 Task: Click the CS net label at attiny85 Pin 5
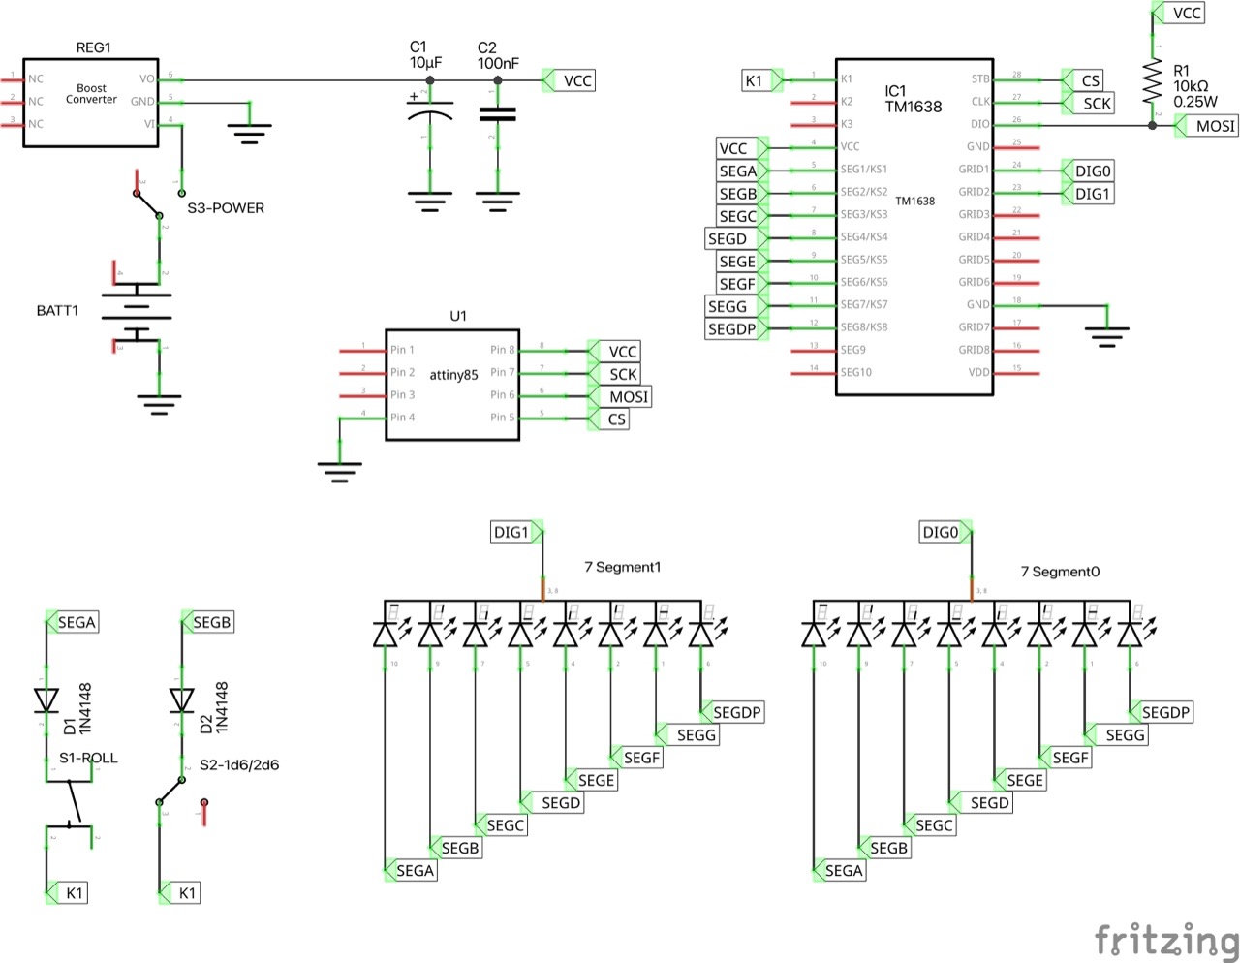608,419
